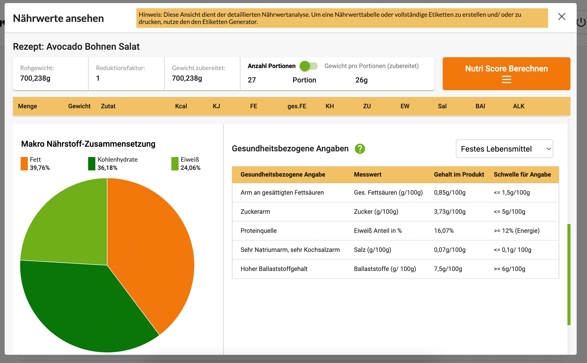Select the Hoher Ballaststoffgehalt row
The image size is (587, 363).
(x=396, y=269)
